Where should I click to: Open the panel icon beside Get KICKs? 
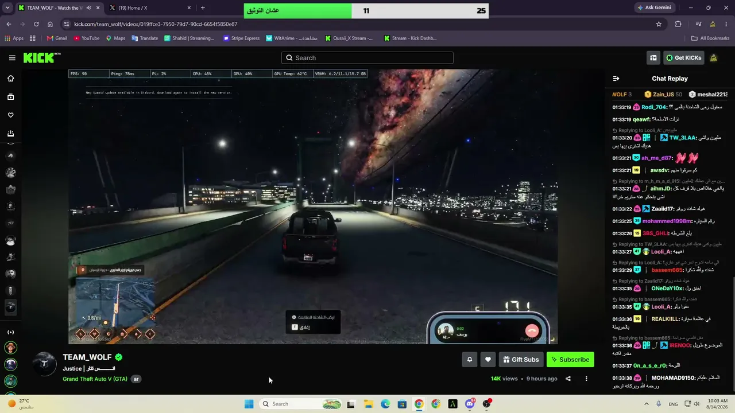(653, 57)
